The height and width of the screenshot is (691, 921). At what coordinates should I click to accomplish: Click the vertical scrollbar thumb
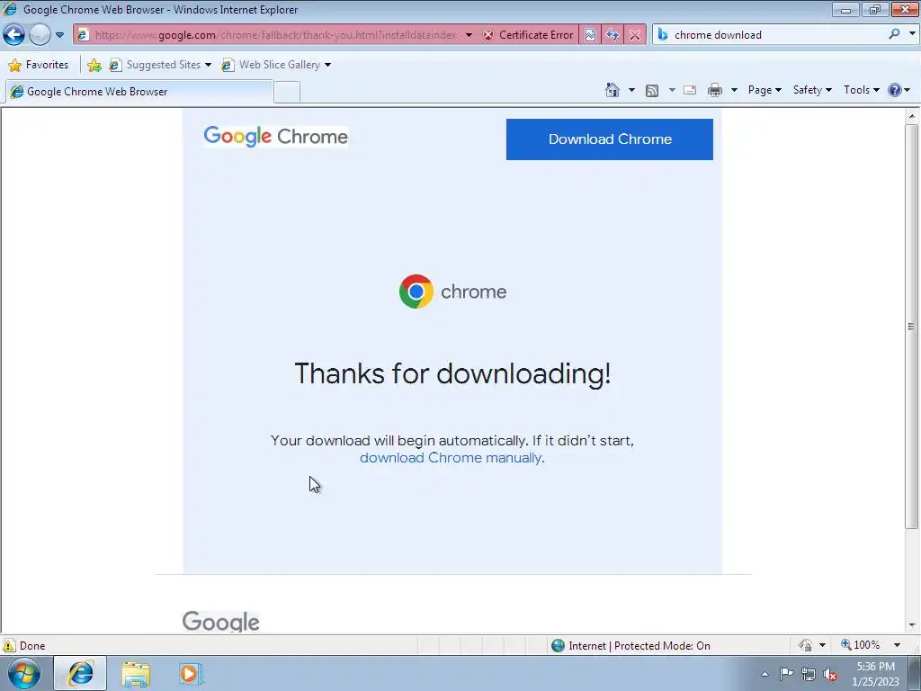[x=912, y=326]
